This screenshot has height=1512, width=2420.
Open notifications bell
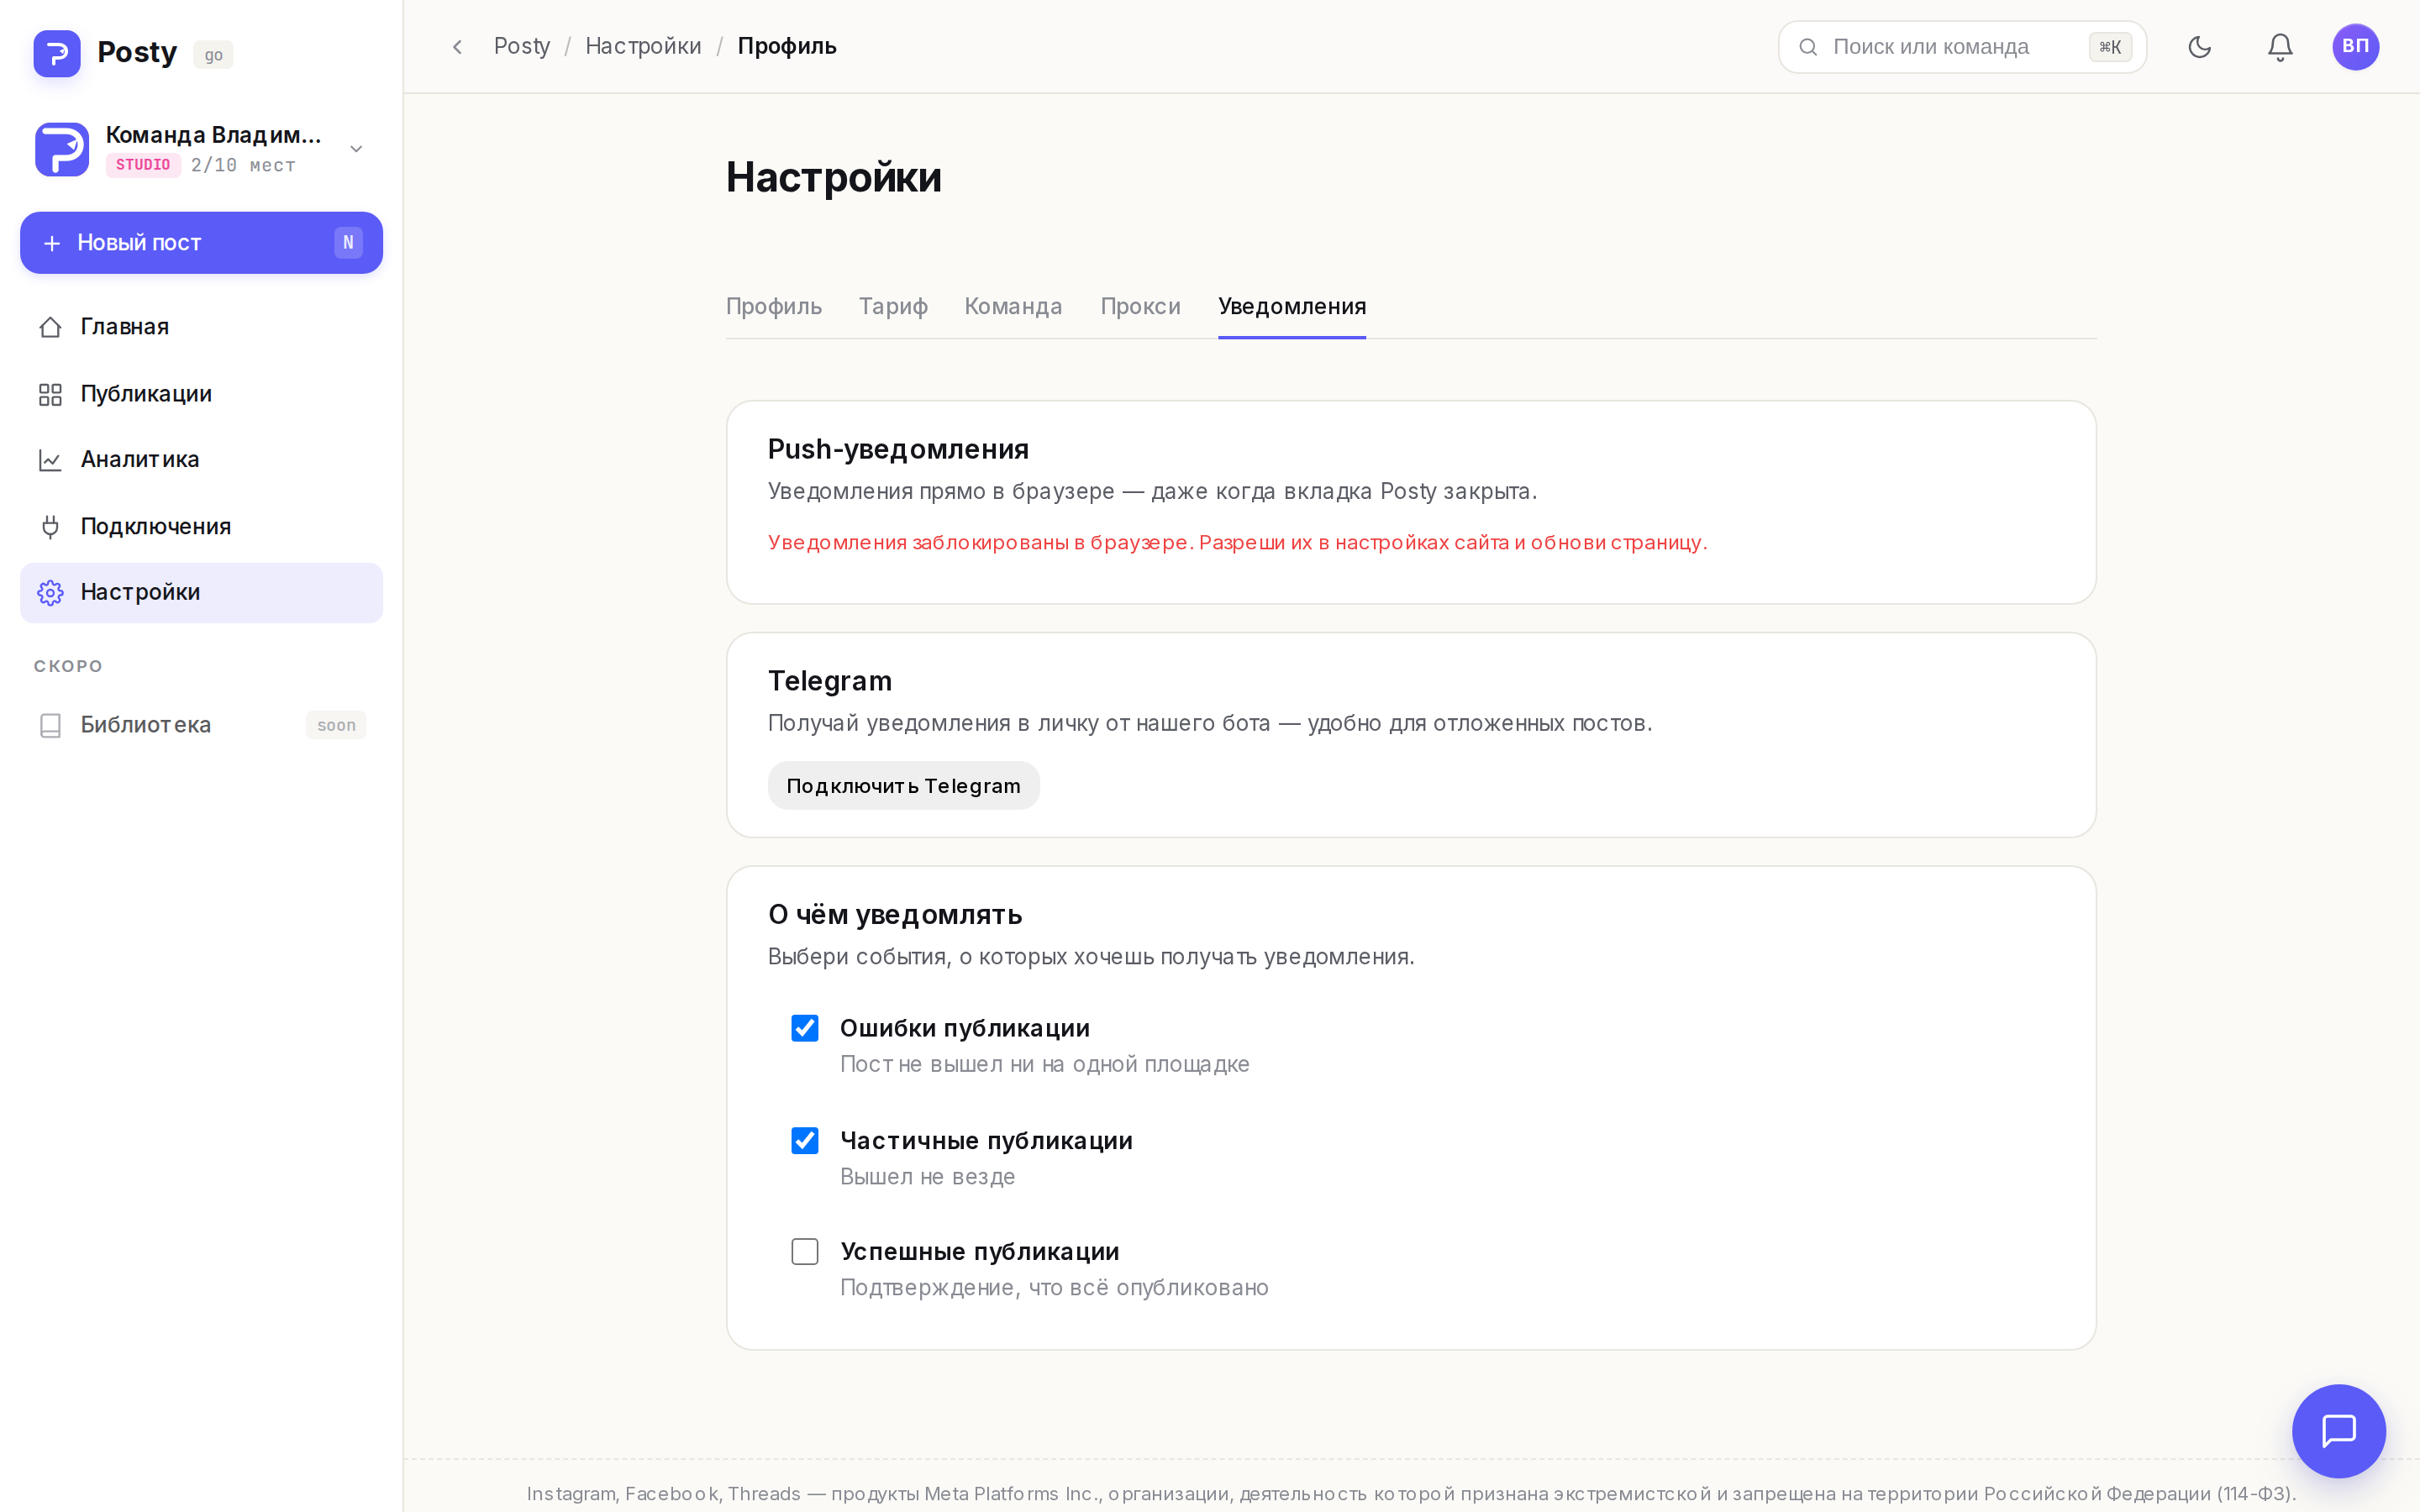[x=2280, y=47]
